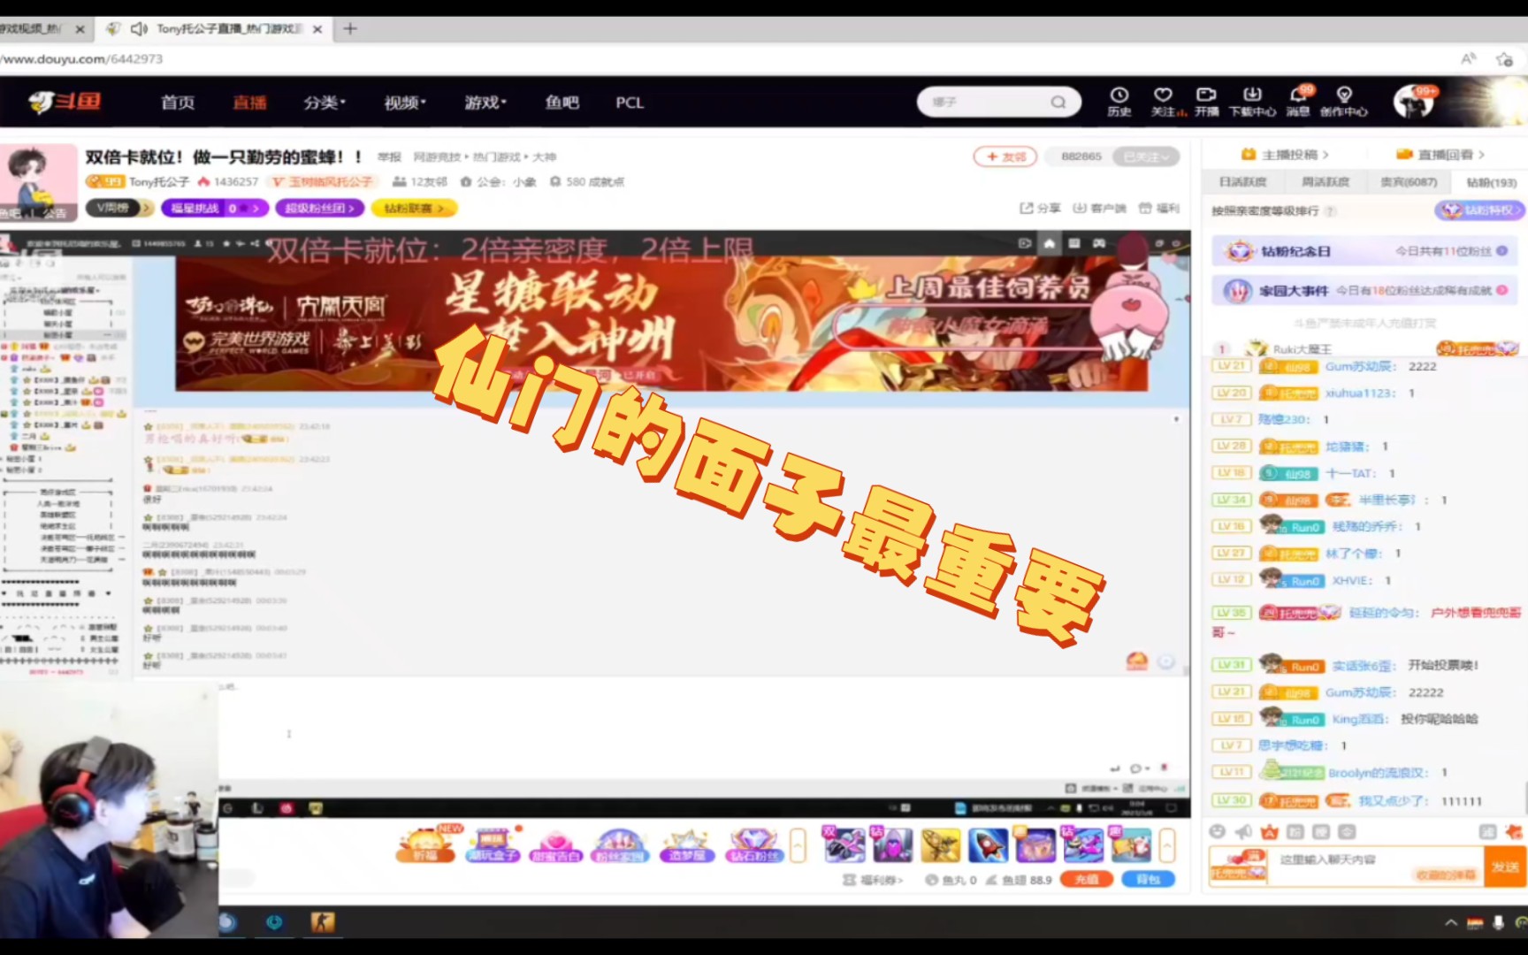1528x955 pixels.
Task: Click the Douyu logo
Action: click(x=65, y=102)
